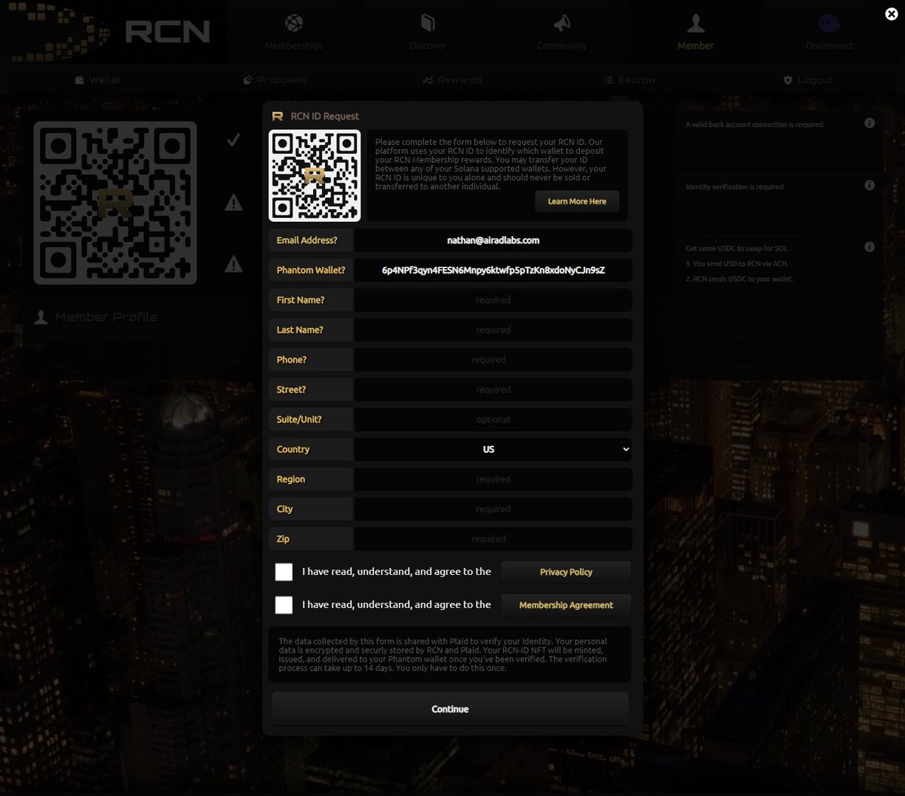Open the Wallet tab
This screenshot has height=796, width=905.
coord(97,79)
